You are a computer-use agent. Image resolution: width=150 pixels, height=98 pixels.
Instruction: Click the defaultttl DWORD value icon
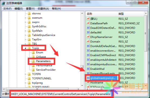pos(88,32)
